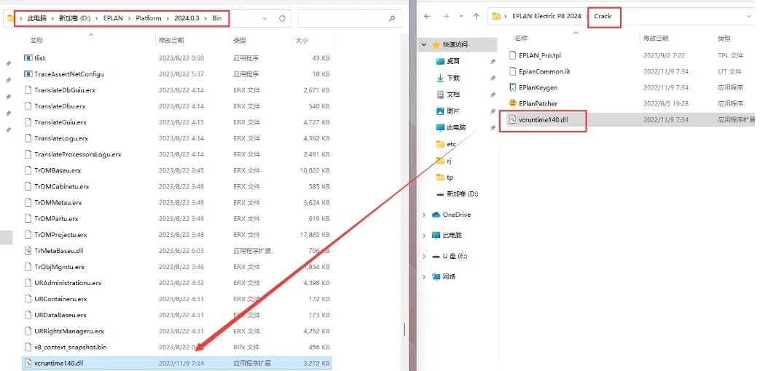
Task: Sort left window by 类型 column
Action: 240,41
